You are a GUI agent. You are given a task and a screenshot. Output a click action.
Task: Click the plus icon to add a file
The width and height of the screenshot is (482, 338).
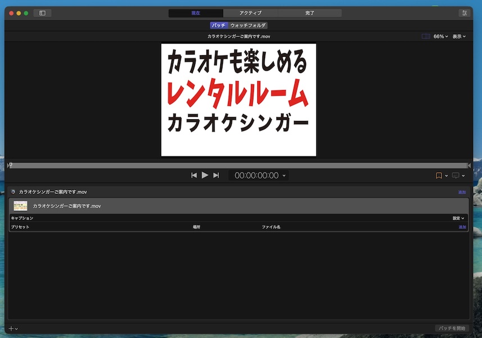[x=12, y=328]
